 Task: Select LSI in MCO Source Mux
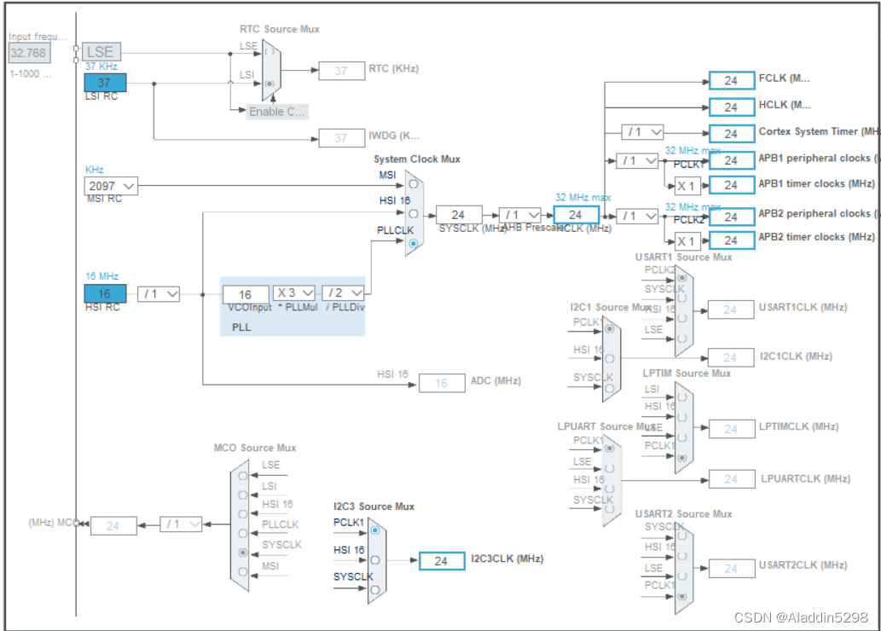click(x=243, y=495)
